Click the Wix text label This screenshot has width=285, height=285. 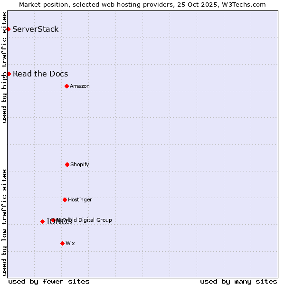[70, 243]
